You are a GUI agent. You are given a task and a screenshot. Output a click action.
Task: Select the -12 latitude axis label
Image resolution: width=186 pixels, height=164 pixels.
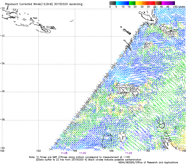point(2,36)
